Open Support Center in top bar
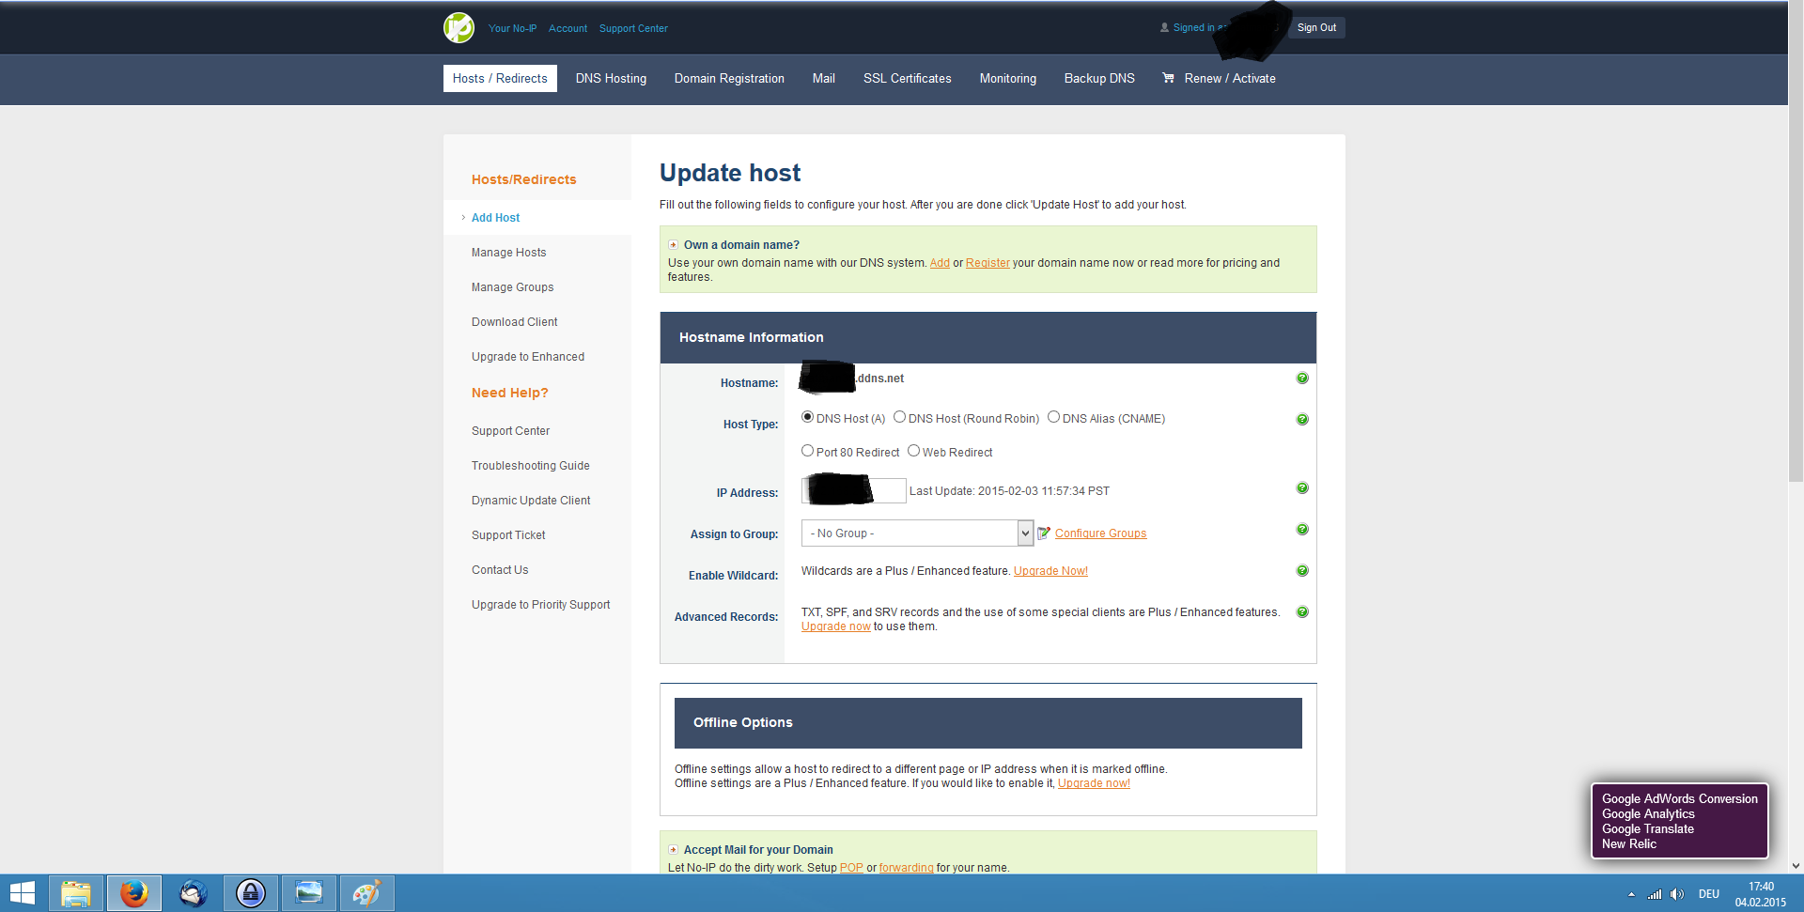Viewport: 1804px width, 912px height. [x=633, y=28]
